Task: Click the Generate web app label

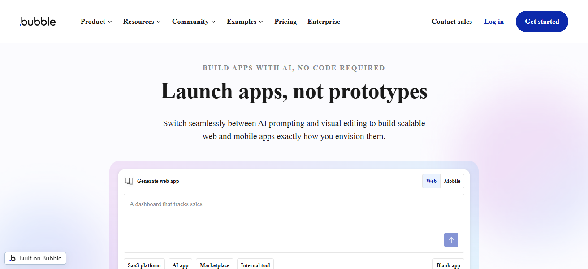Action: pyautogui.click(x=158, y=181)
